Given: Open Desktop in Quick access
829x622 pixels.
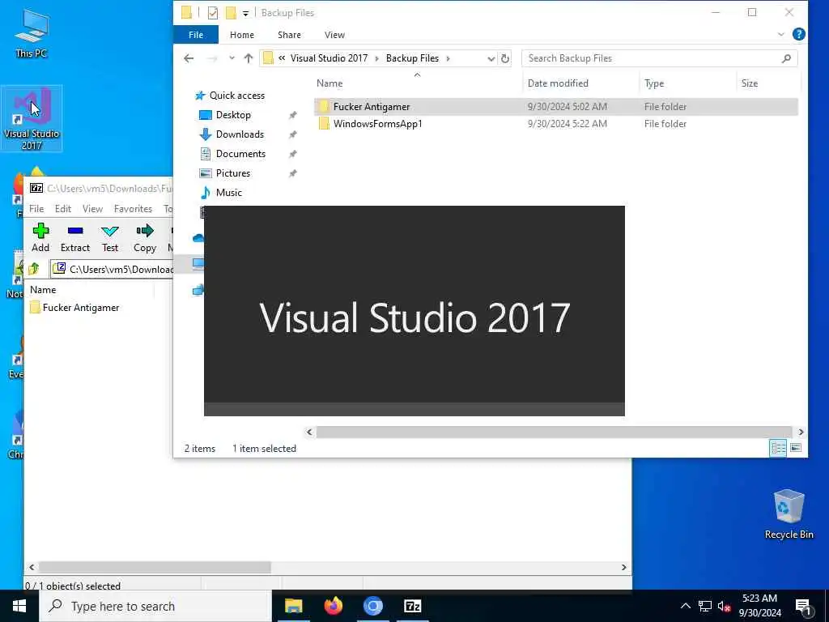Looking at the screenshot, I should tap(233, 115).
